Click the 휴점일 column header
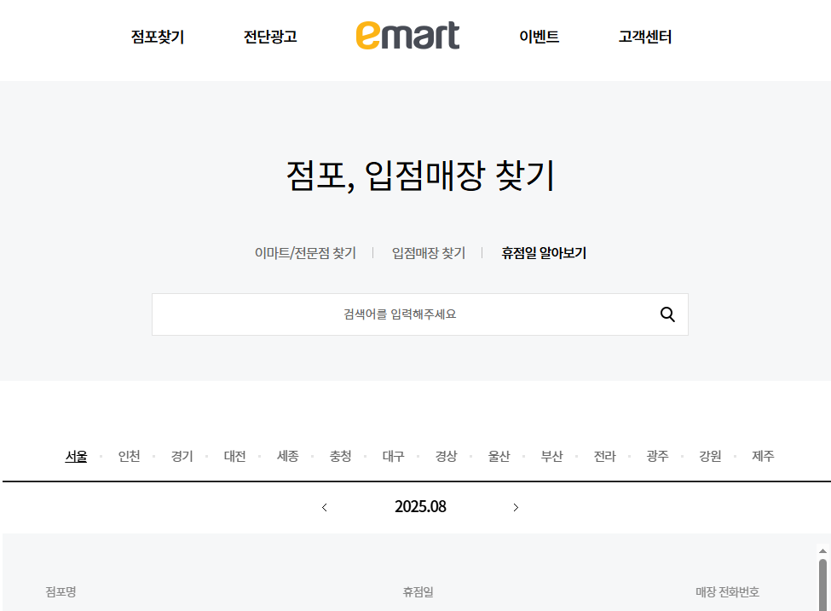Viewport: 831px width, 611px height. click(x=418, y=591)
